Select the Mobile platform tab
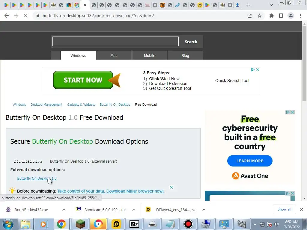307x230 pixels. 150,55
